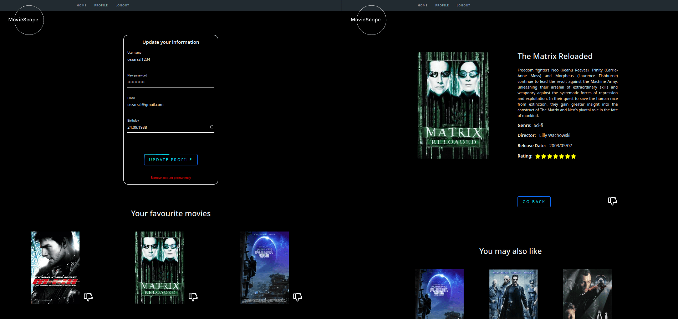
Task: Select Logout in the profile page navbar
Action: click(x=122, y=5)
